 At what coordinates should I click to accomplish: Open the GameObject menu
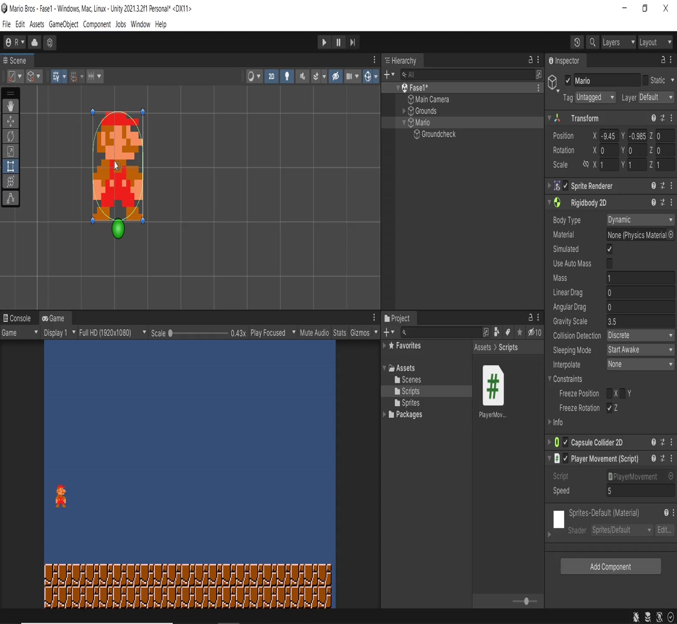pyautogui.click(x=63, y=24)
